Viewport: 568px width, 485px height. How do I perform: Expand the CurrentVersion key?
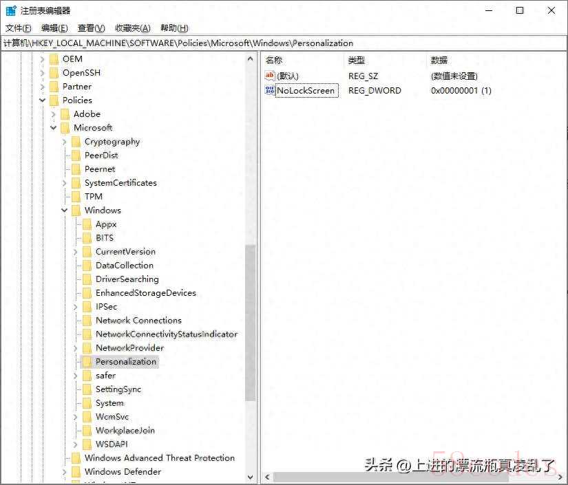pos(75,252)
